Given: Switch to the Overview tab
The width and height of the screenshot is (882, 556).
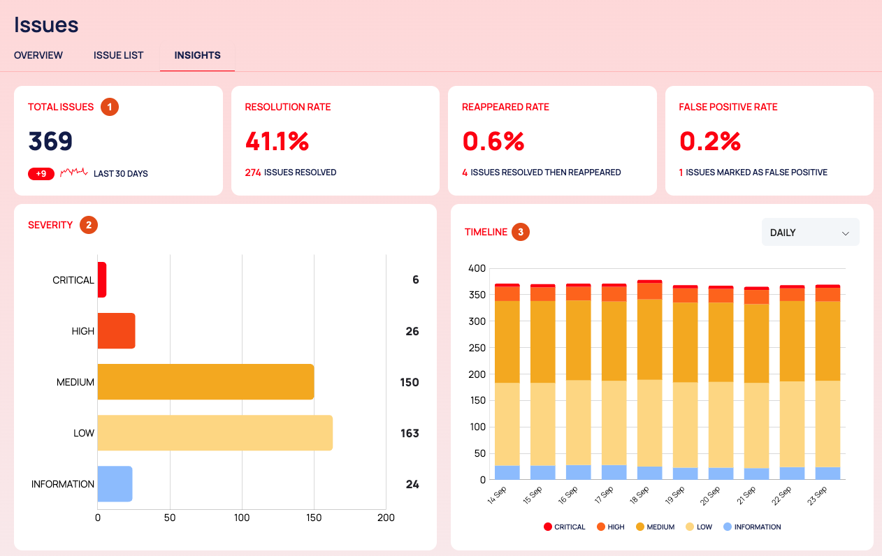Looking at the screenshot, I should (38, 55).
